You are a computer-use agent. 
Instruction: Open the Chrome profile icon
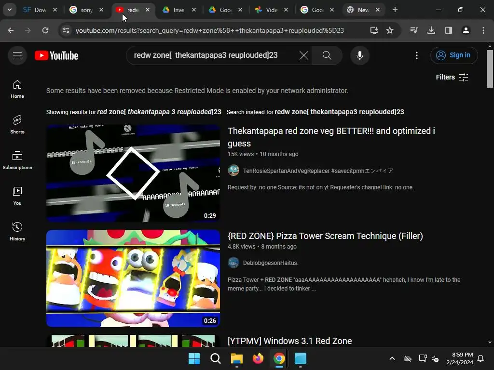point(466,30)
